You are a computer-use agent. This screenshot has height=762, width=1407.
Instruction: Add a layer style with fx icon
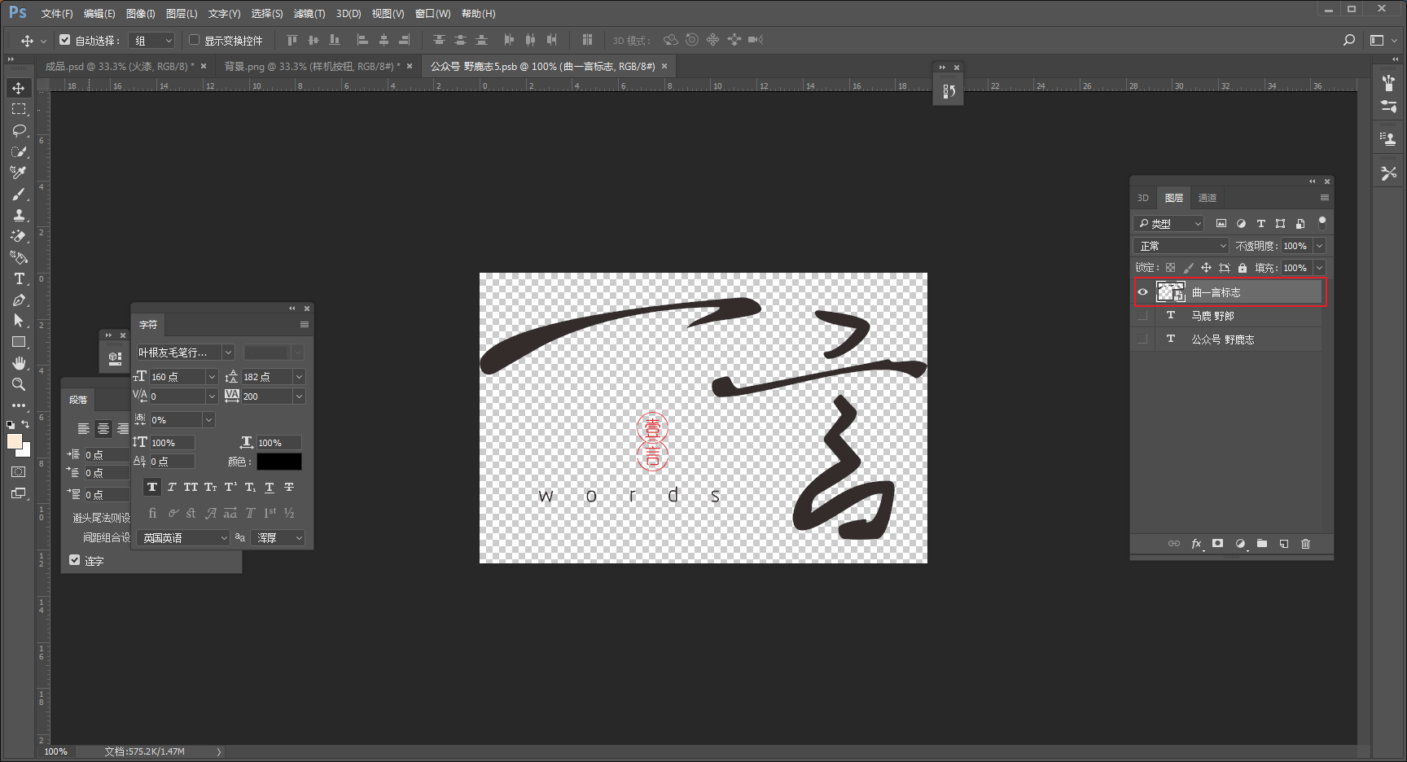click(1196, 544)
